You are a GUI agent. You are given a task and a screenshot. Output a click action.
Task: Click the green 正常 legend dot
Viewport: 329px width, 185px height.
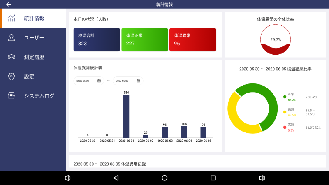(x=285, y=97)
